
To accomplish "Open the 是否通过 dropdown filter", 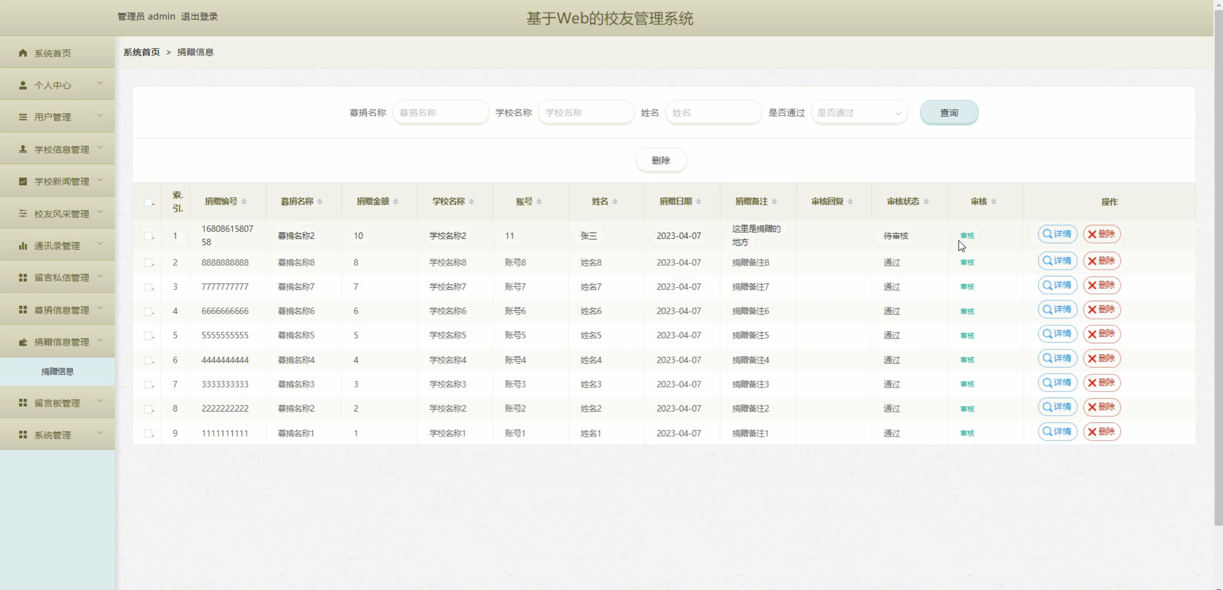I will click(x=859, y=113).
